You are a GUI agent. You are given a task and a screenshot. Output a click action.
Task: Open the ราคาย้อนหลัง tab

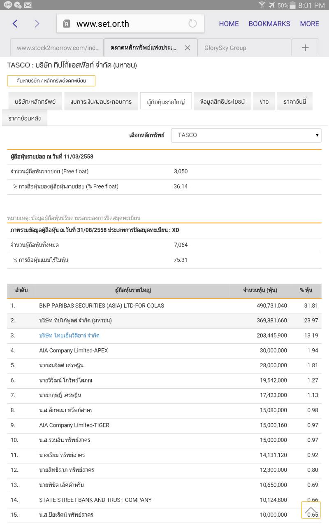pos(24,118)
